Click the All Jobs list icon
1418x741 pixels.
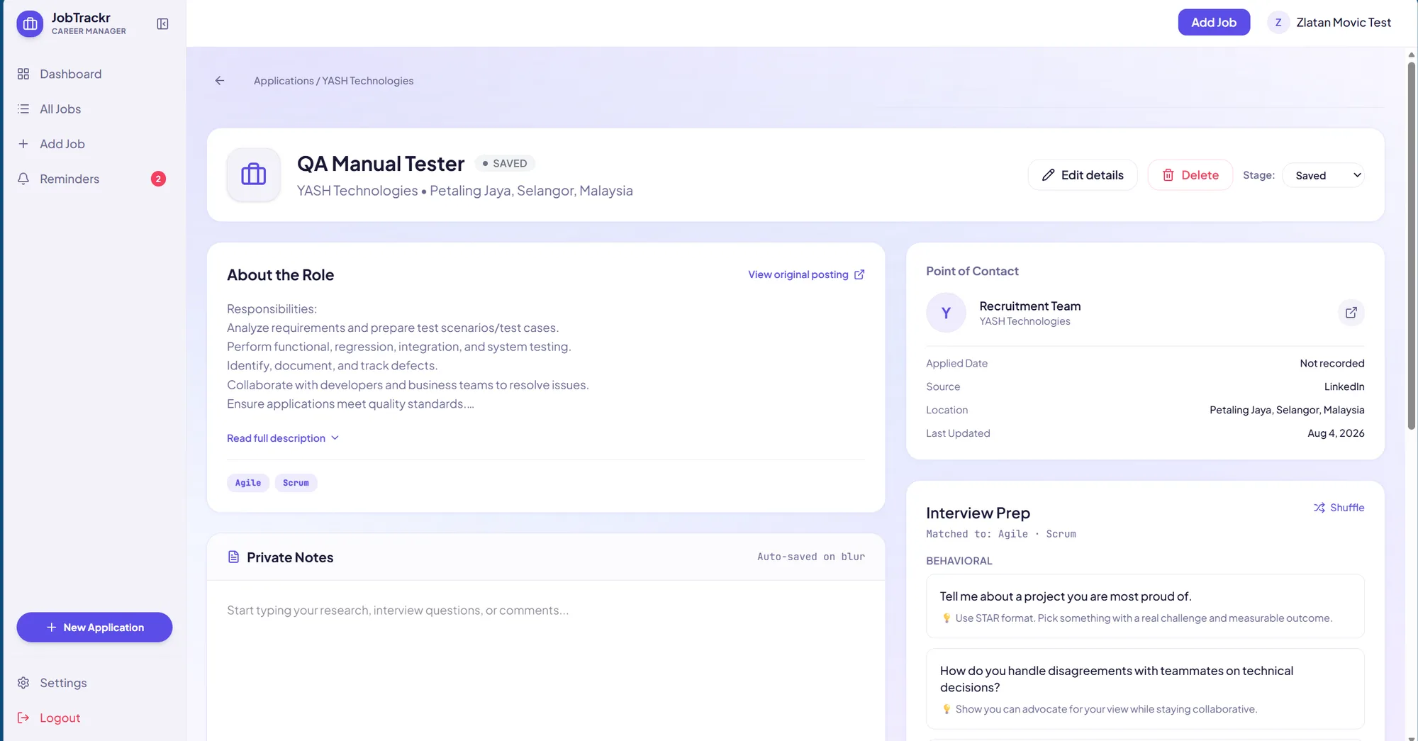[x=23, y=108]
